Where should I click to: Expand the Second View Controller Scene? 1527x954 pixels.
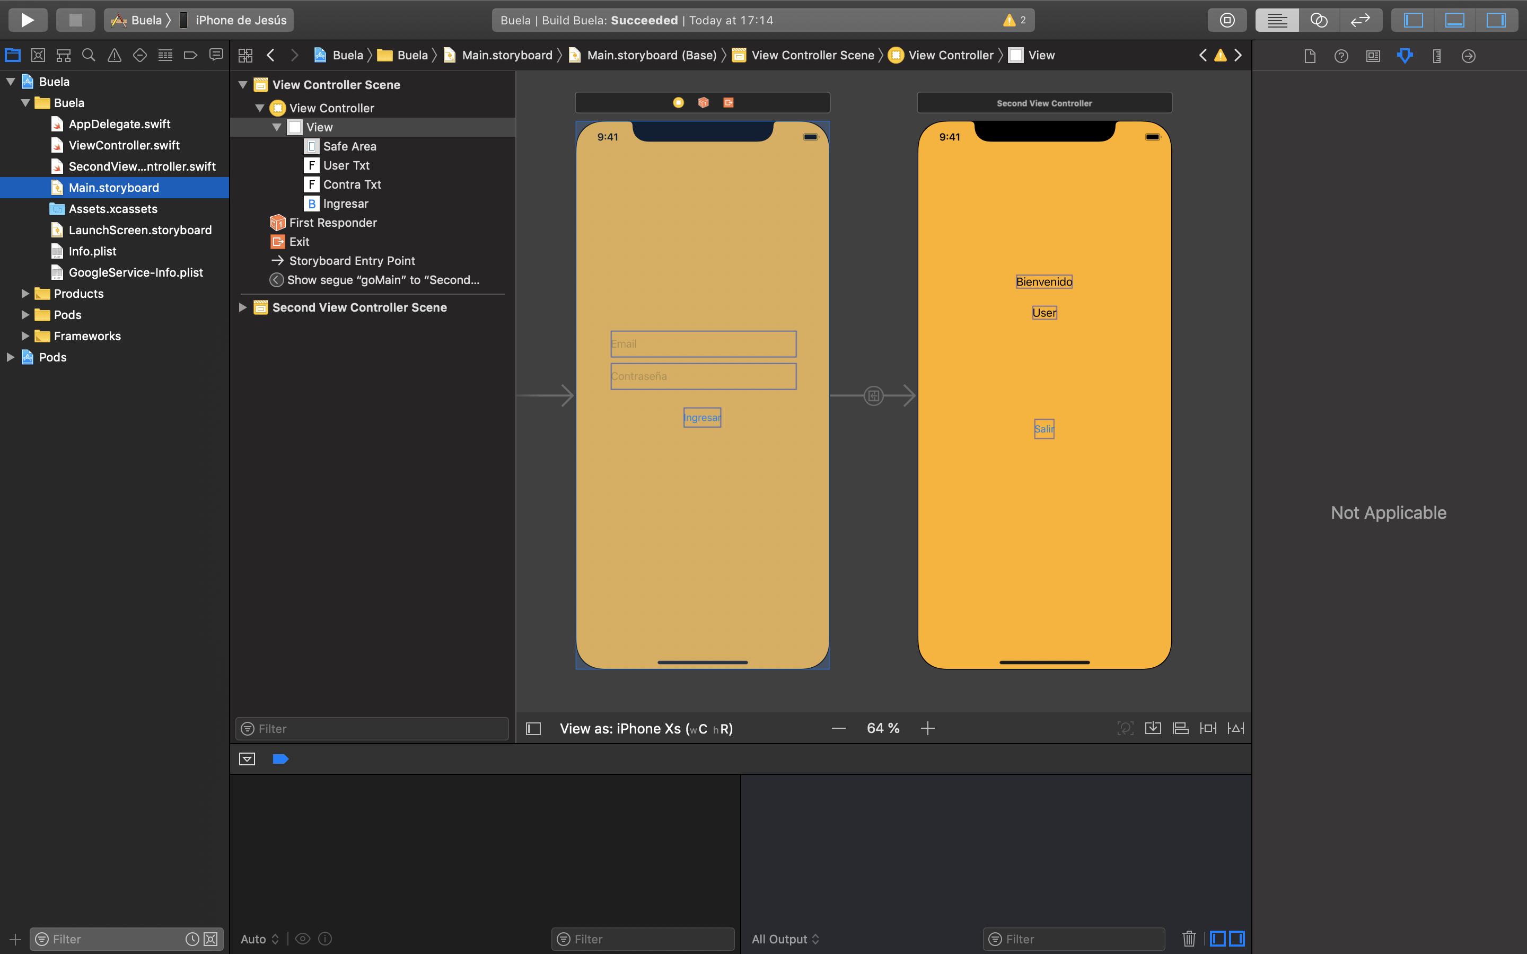242,307
